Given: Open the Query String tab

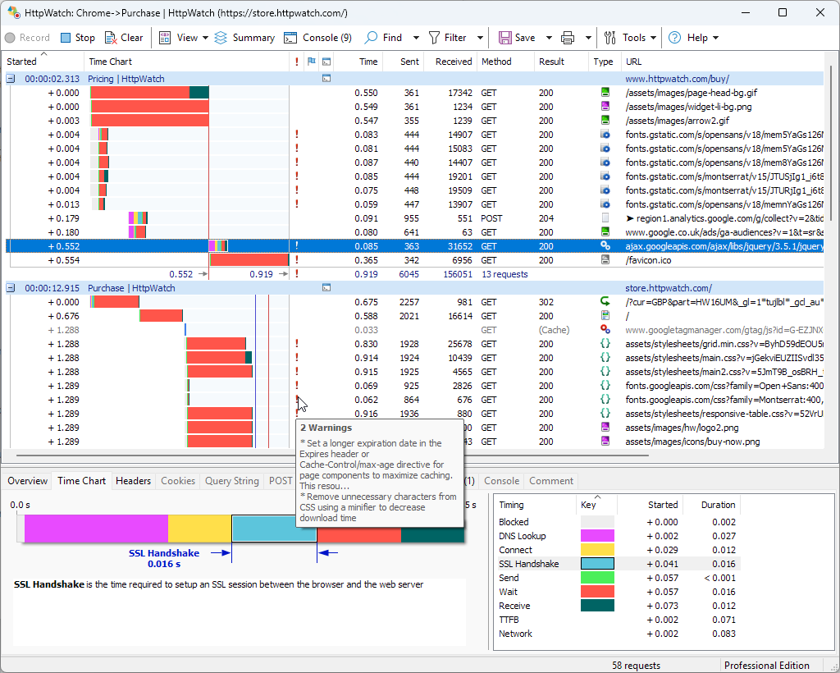Looking at the screenshot, I should click(232, 481).
